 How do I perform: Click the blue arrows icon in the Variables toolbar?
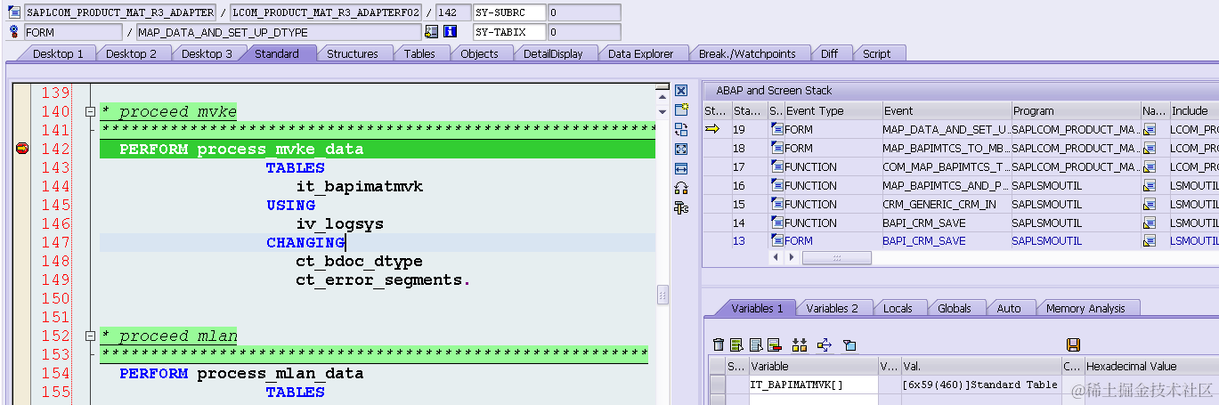pyautogui.click(x=824, y=344)
